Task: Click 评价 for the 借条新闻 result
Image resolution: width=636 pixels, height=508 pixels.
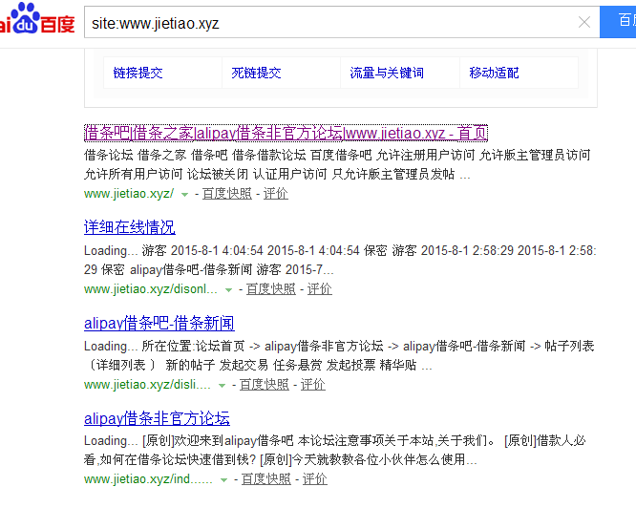Action: (313, 385)
